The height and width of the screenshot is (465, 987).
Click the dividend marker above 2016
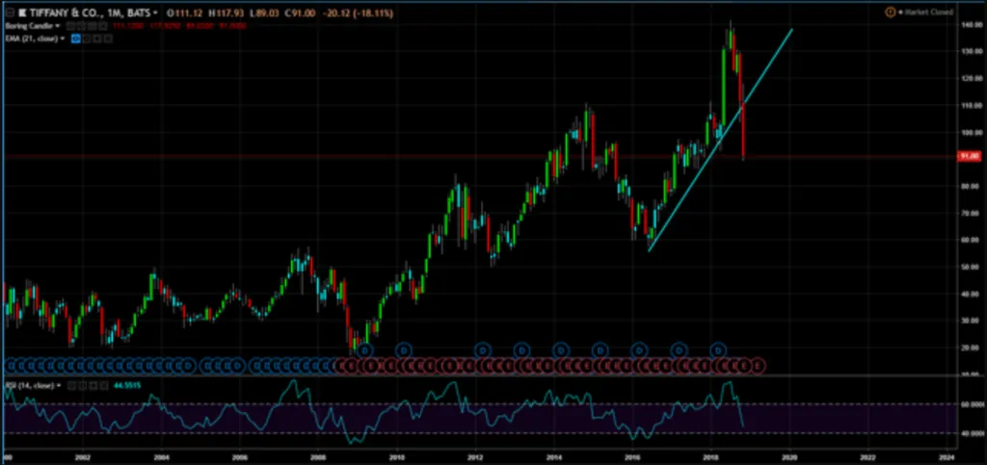(637, 349)
